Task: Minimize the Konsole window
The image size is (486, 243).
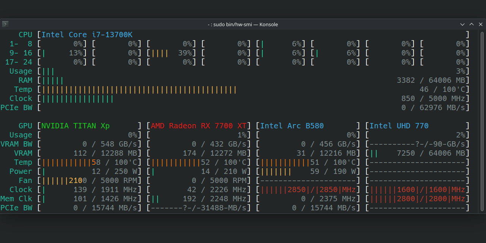Action: 462,24
